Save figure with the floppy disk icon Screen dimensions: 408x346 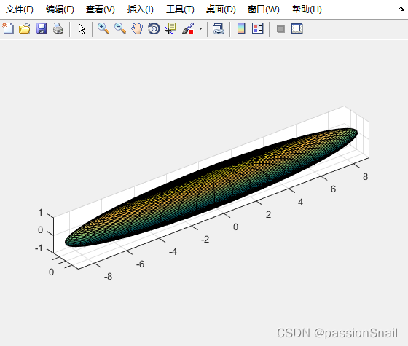(x=42, y=28)
